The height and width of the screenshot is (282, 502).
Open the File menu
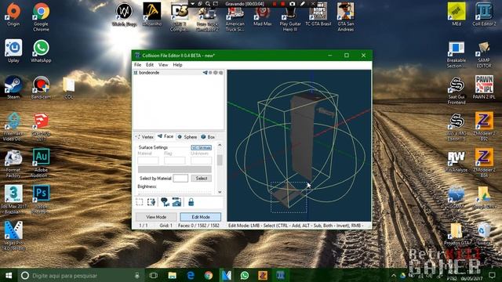pyautogui.click(x=138, y=64)
